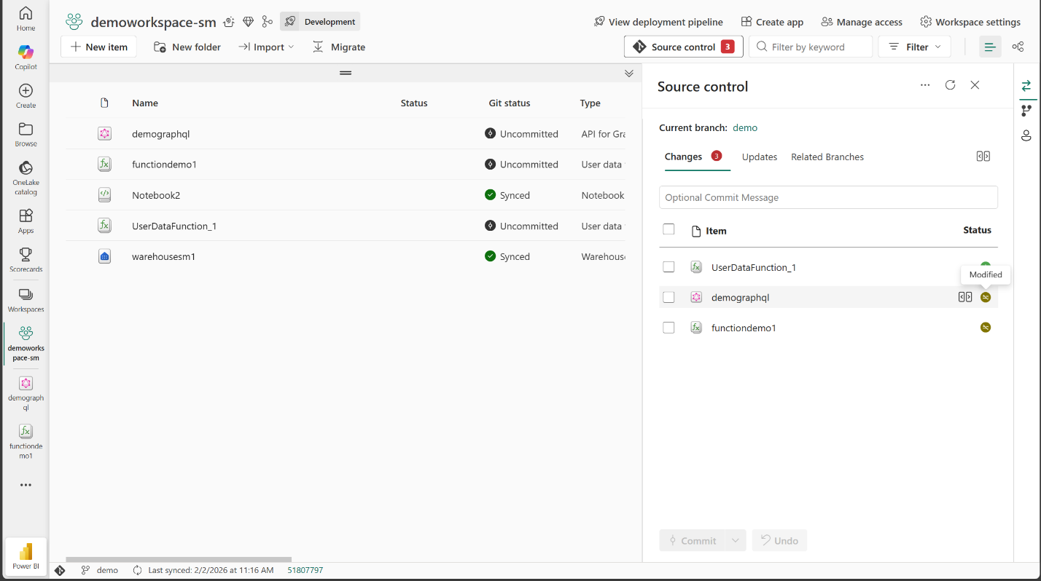Open workspace lineage view icon

(1018, 46)
